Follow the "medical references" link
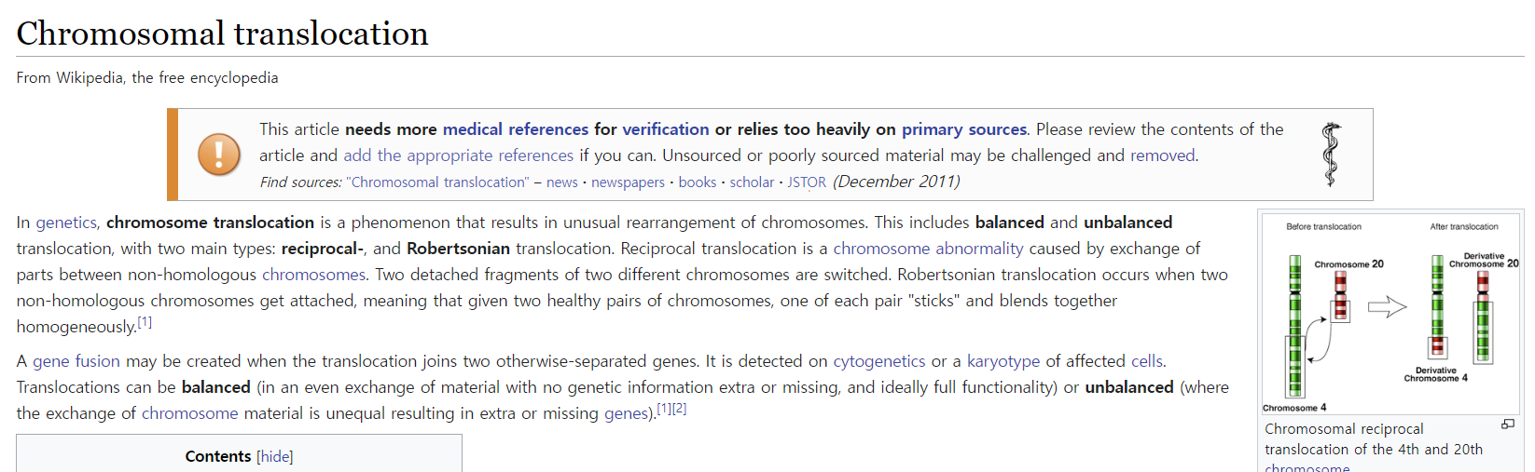 tap(515, 129)
